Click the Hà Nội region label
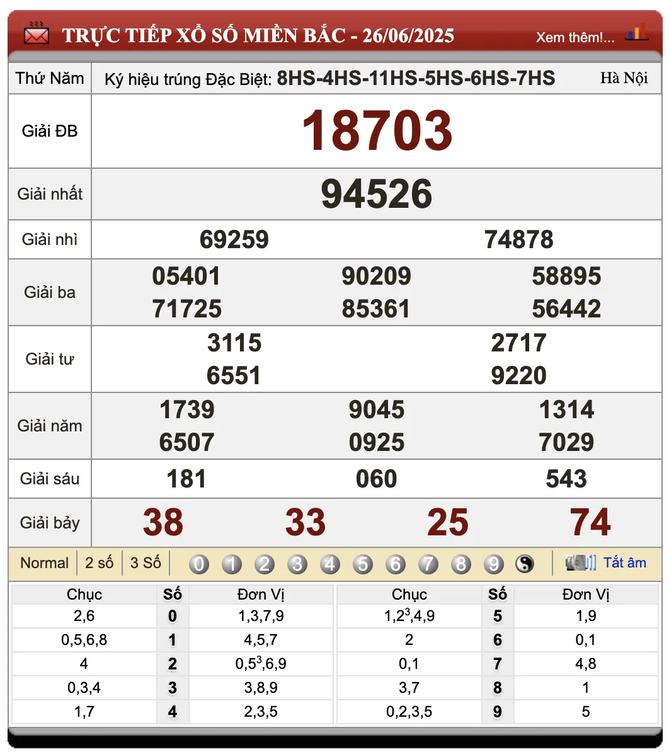The width and height of the screenshot is (669, 752). pos(626,78)
